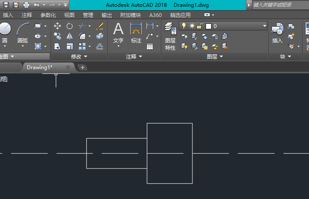
Task: Click the Insert block icon
Action: tap(277, 28)
